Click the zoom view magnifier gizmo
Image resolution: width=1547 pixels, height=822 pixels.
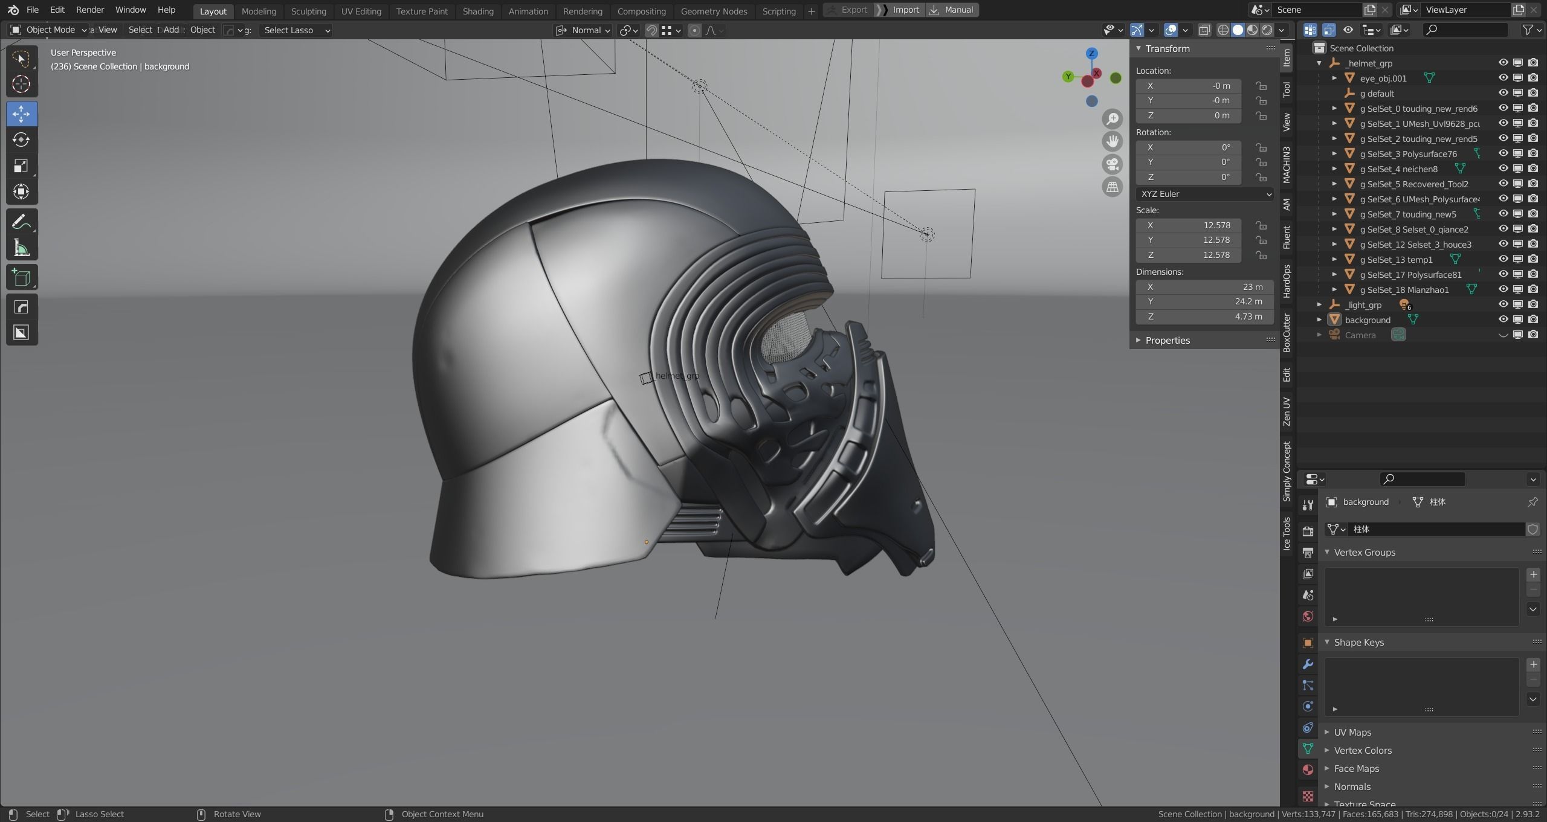pos(1112,119)
